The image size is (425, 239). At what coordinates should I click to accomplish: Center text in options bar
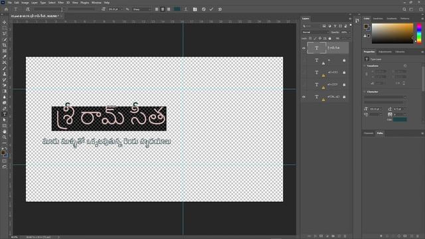[163, 9]
